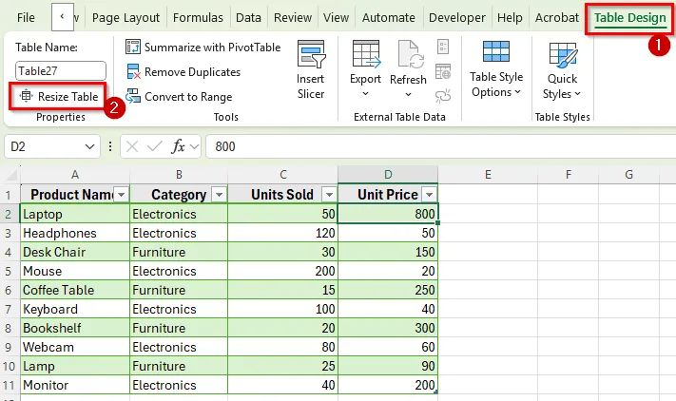Select the Desk Chair cell

tap(75, 252)
